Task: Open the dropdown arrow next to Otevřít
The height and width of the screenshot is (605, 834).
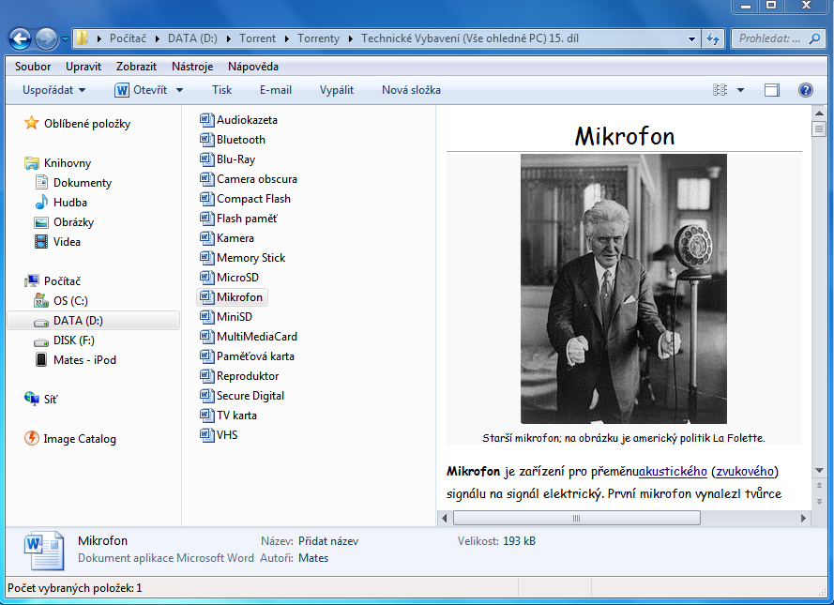Action: 179,91
